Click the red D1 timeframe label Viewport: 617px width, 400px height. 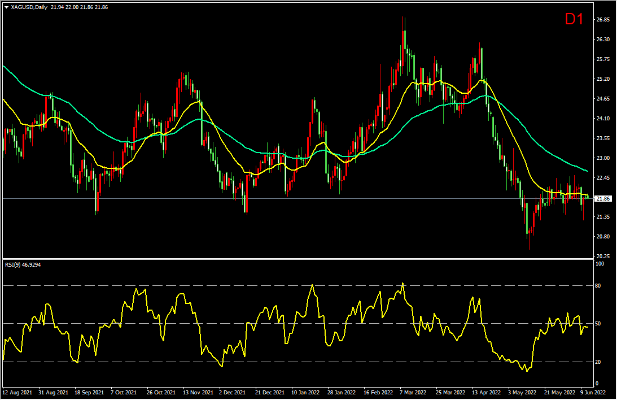[x=574, y=19]
